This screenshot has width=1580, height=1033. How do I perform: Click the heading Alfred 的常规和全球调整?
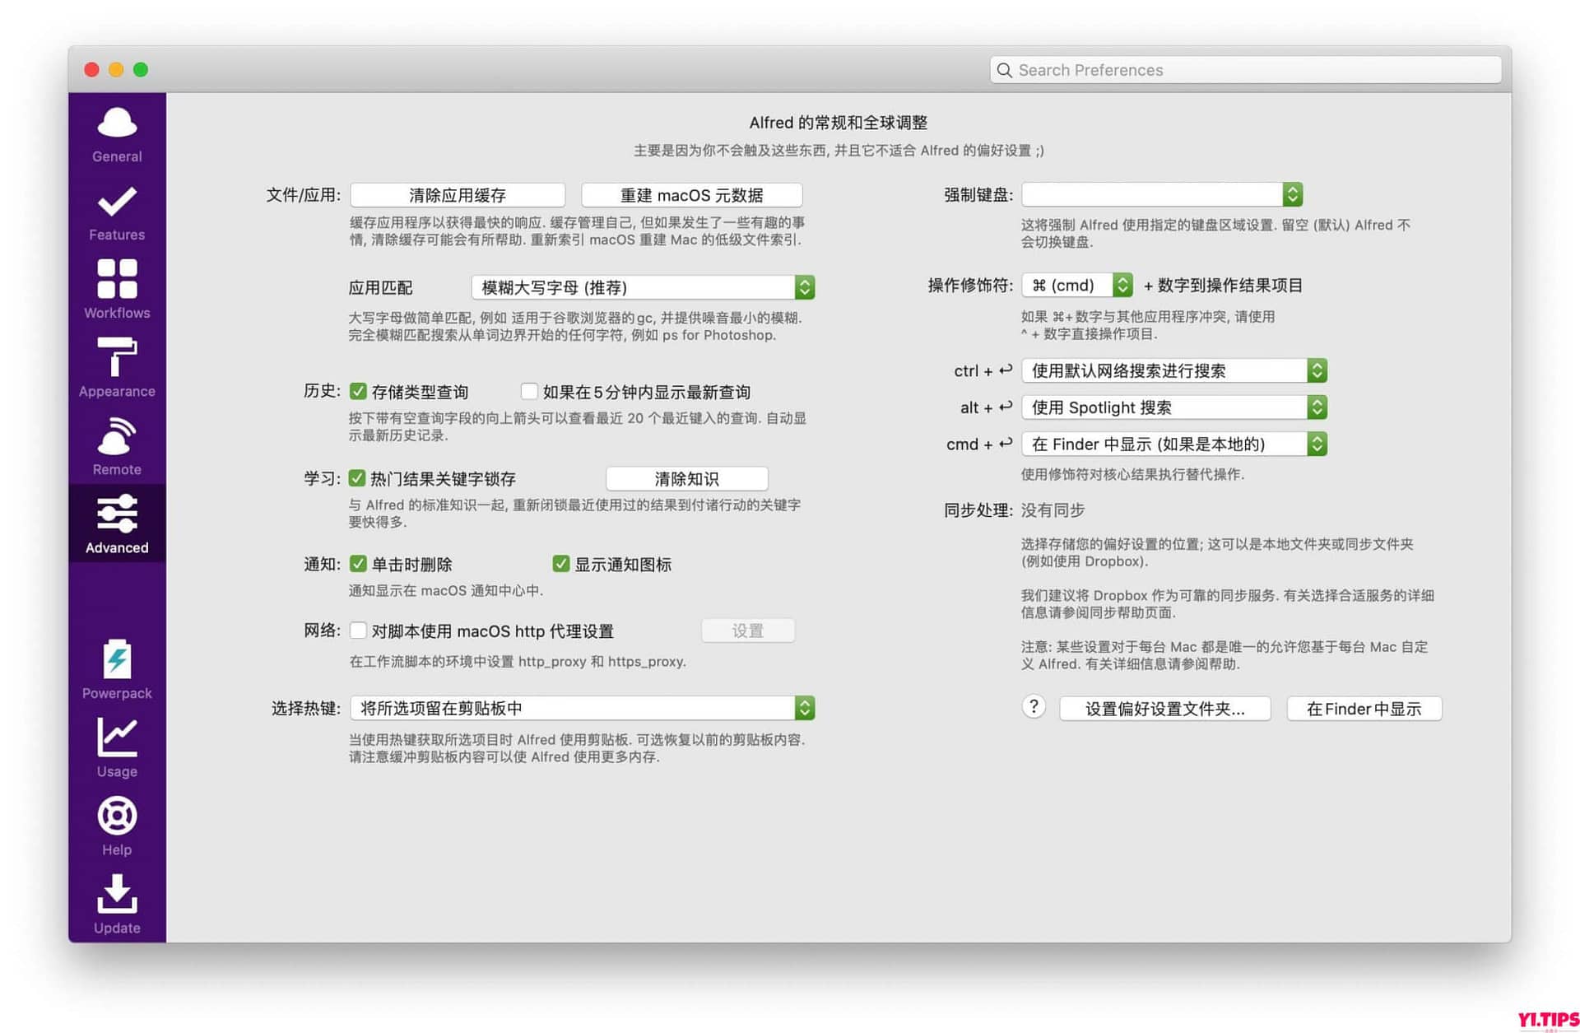(x=839, y=123)
